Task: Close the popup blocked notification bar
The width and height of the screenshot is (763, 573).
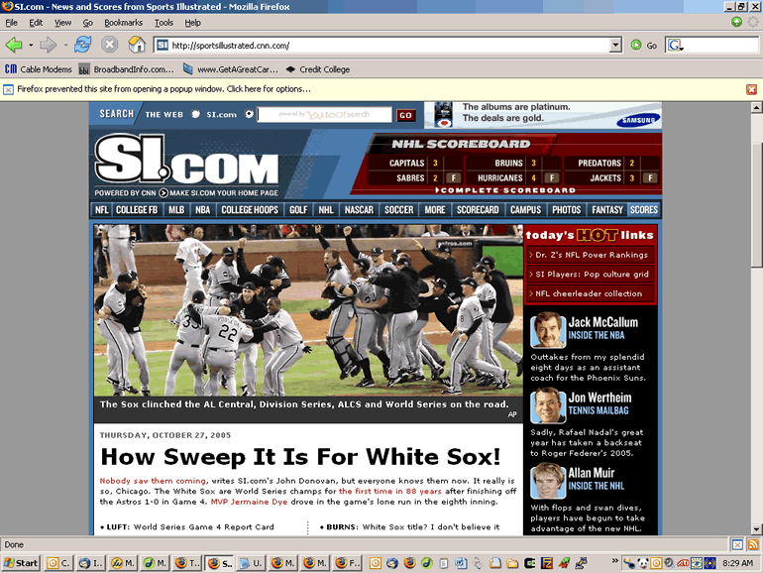Action: [x=751, y=89]
